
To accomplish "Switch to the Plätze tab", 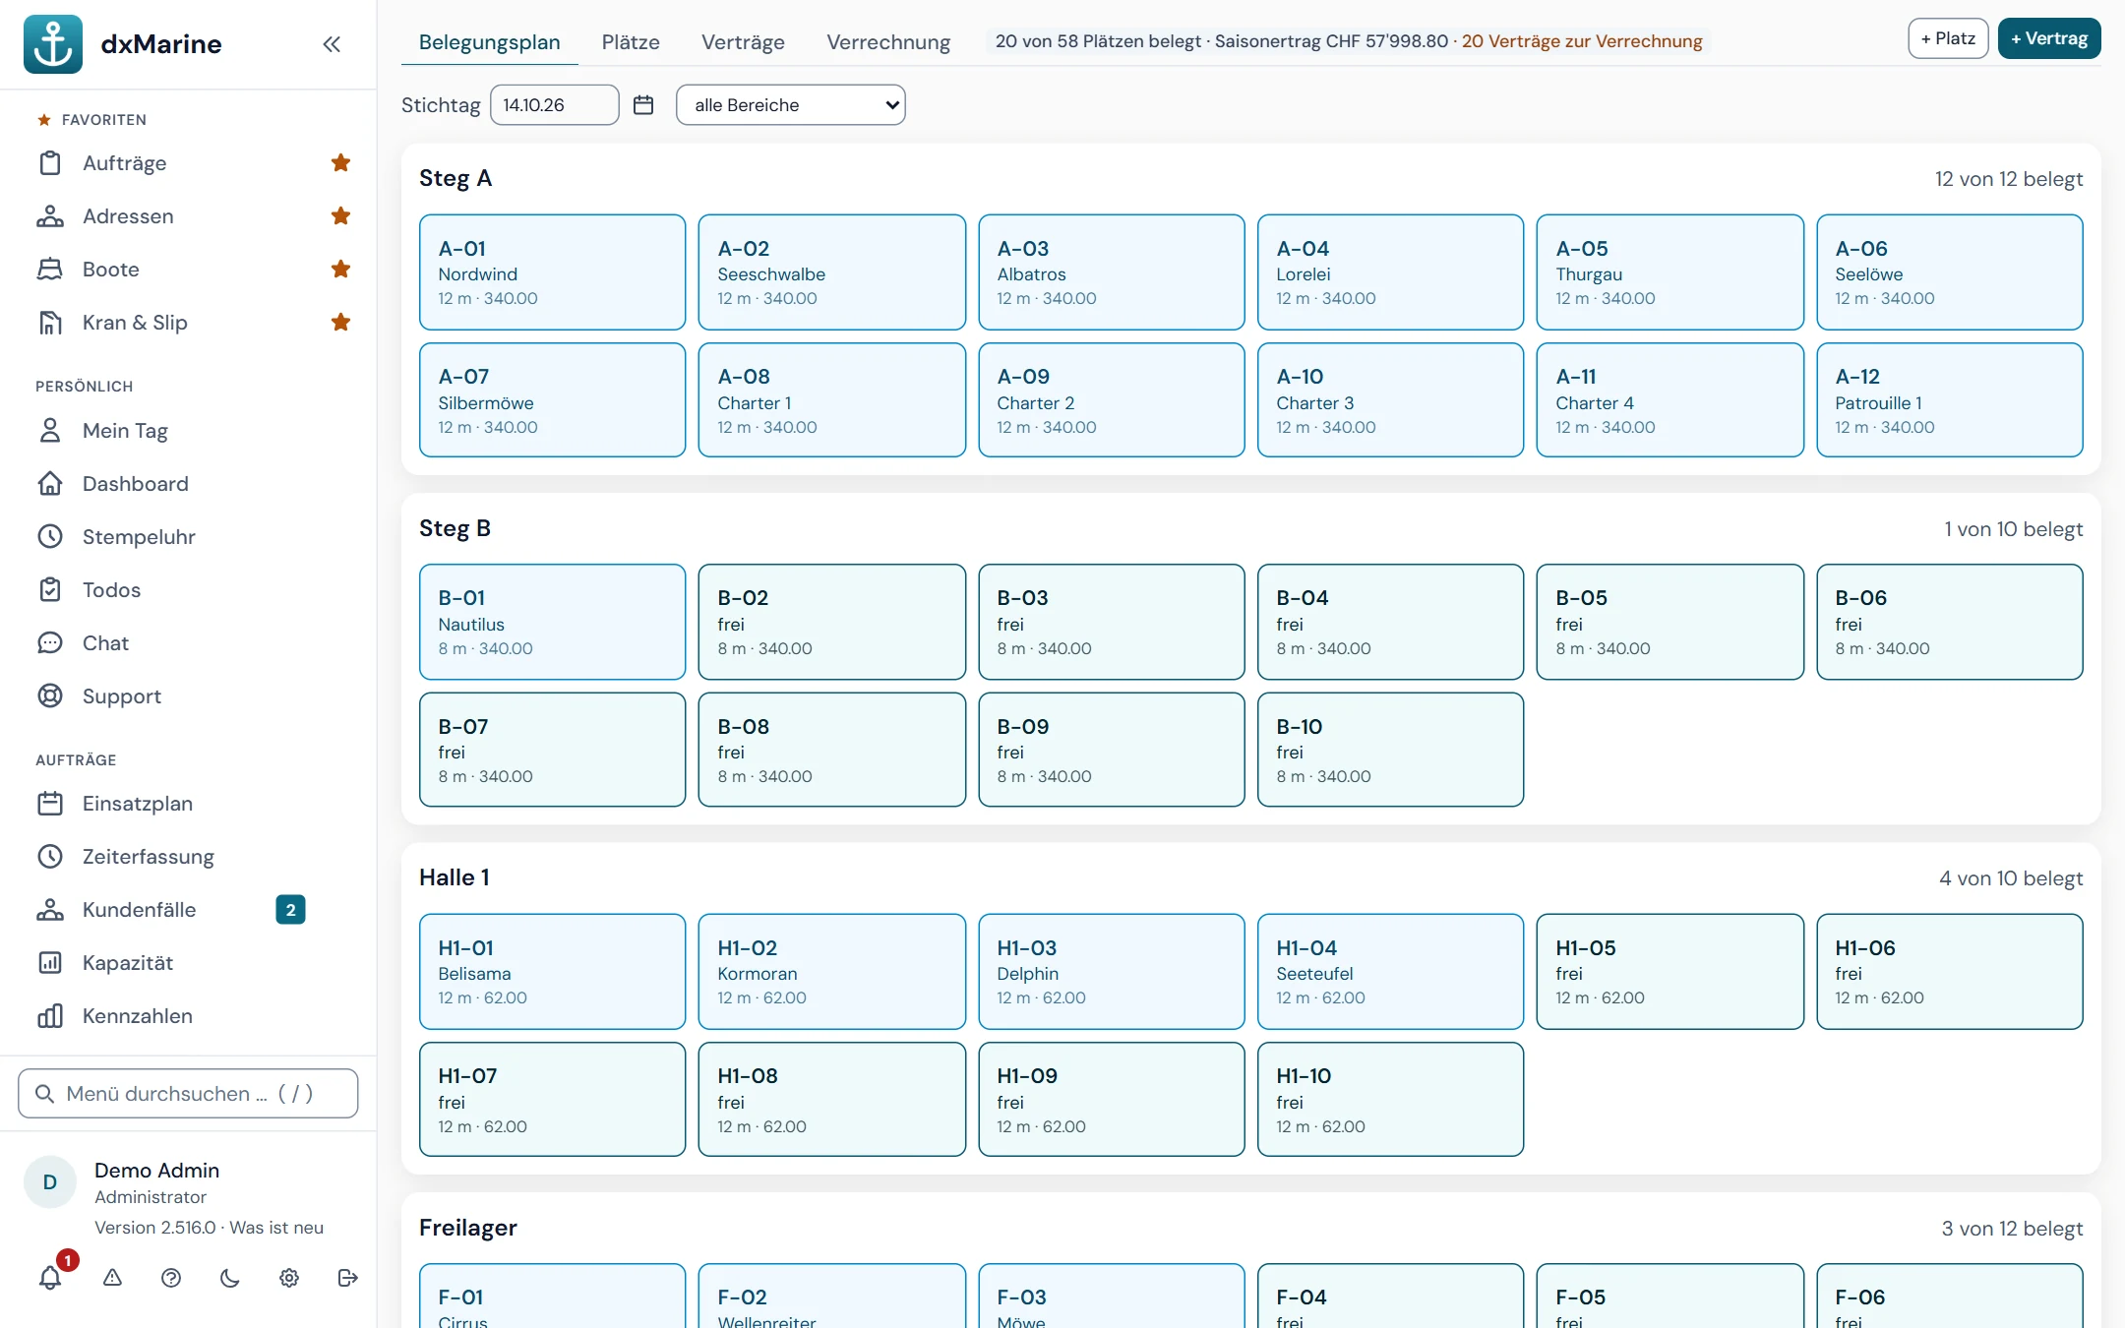I will click(x=631, y=42).
